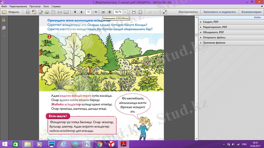This screenshot has height=148, width=264.
Task: Click the zoom in plus button
Action: 110,12
